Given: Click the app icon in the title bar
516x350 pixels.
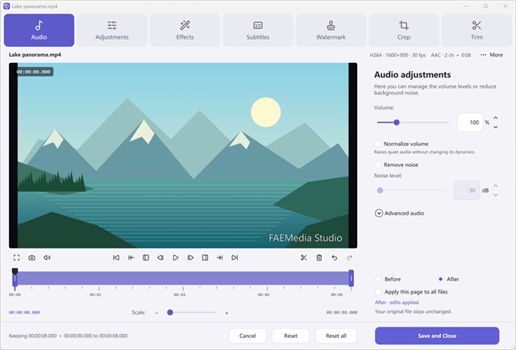Looking at the screenshot, I should tap(6, 6).
